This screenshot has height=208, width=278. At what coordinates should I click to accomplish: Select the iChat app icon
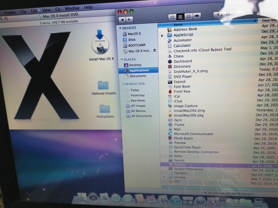click(170, 101)
